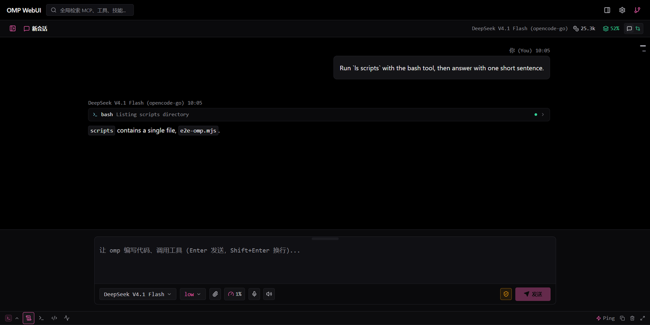Select the 新会话 conversation tab
This screenshot has width=650, height=325.
[36, 28]
